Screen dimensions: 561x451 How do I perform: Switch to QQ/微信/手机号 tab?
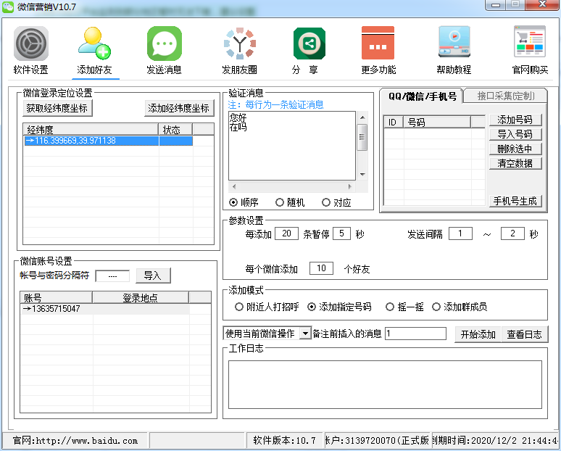pos(422,96)
